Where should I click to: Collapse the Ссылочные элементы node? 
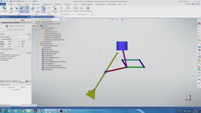pyautogui.click(x=37, y=46)
